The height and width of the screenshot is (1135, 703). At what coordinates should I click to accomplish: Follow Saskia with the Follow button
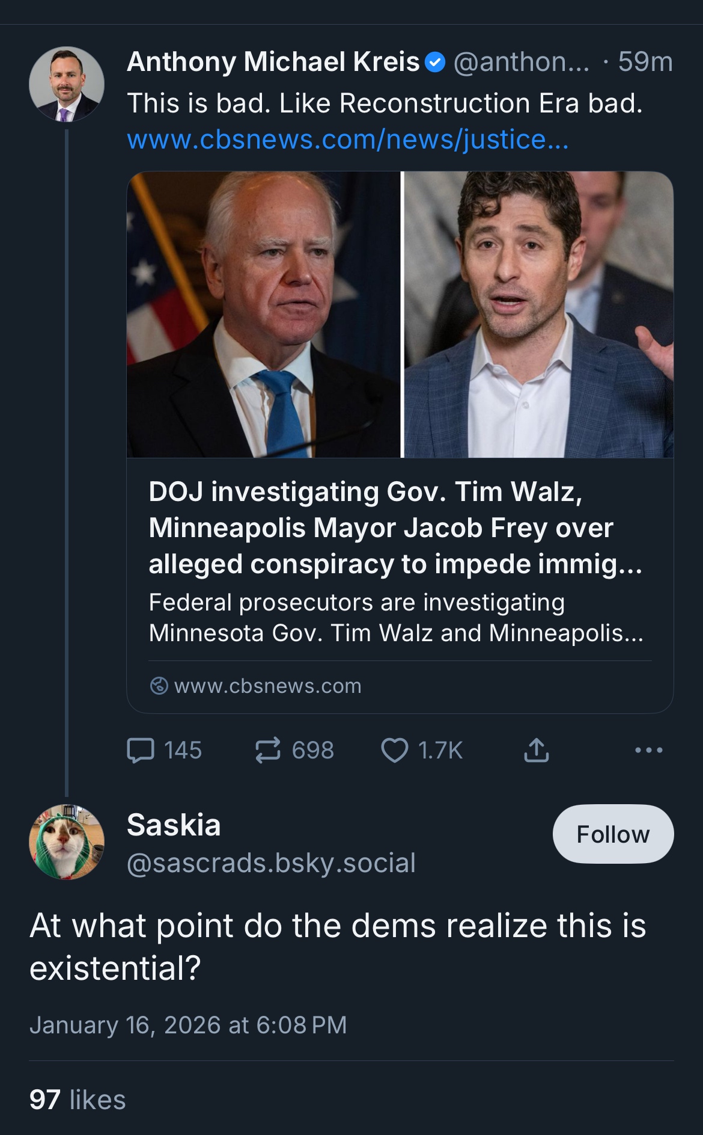(x=613, y=834)
